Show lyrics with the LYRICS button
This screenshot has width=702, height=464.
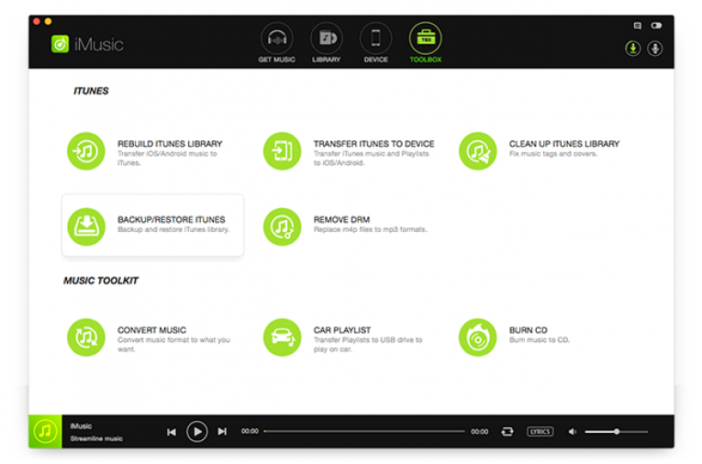540,431
